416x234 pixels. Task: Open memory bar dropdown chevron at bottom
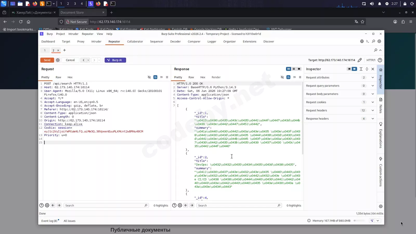pos(378,221)
